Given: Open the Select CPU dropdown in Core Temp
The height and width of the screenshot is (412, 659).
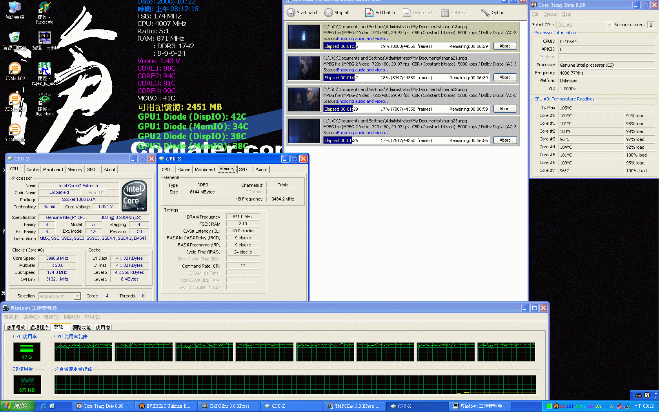Looking at the screenshot, I should click(584, 25).
